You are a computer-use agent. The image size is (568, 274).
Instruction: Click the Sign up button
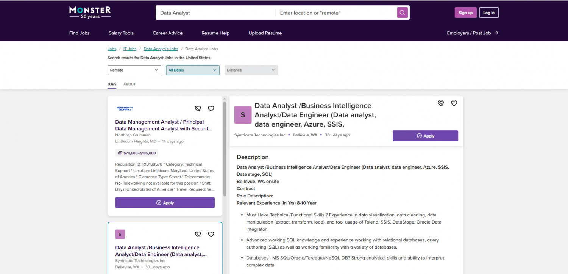coord(465,13)
